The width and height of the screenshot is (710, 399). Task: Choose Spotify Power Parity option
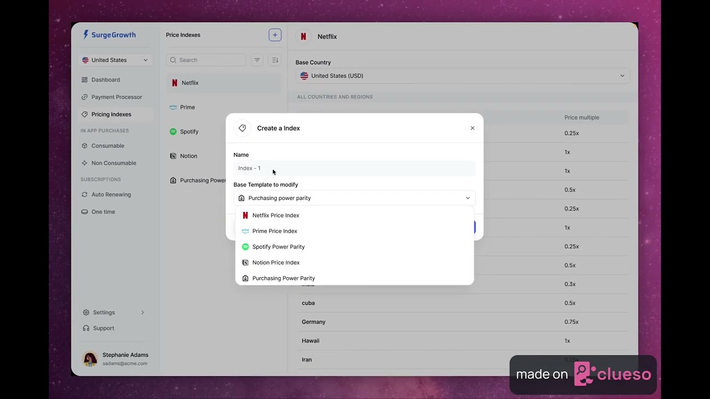(x=354, y=247)
